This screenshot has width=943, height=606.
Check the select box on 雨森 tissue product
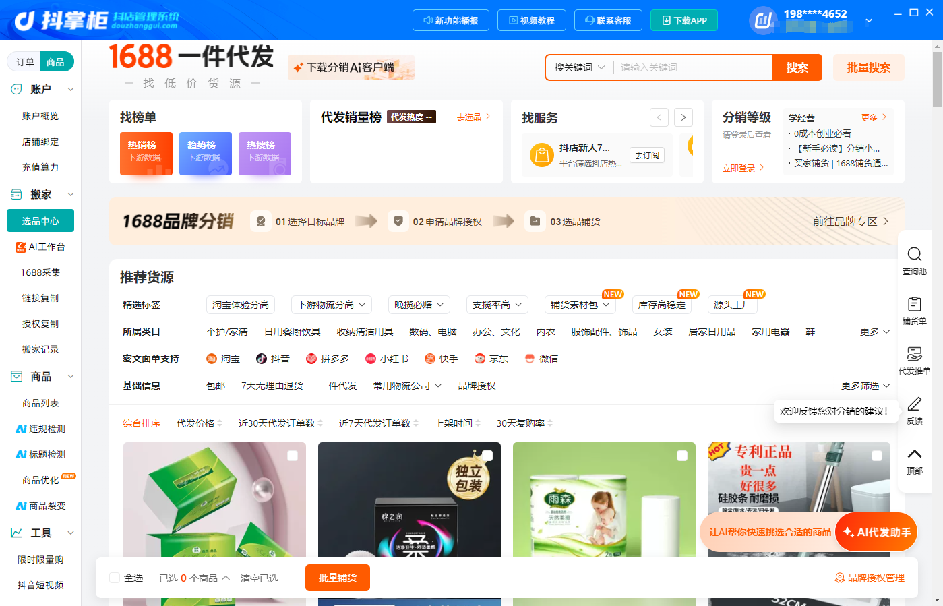[x=682, y=456]
